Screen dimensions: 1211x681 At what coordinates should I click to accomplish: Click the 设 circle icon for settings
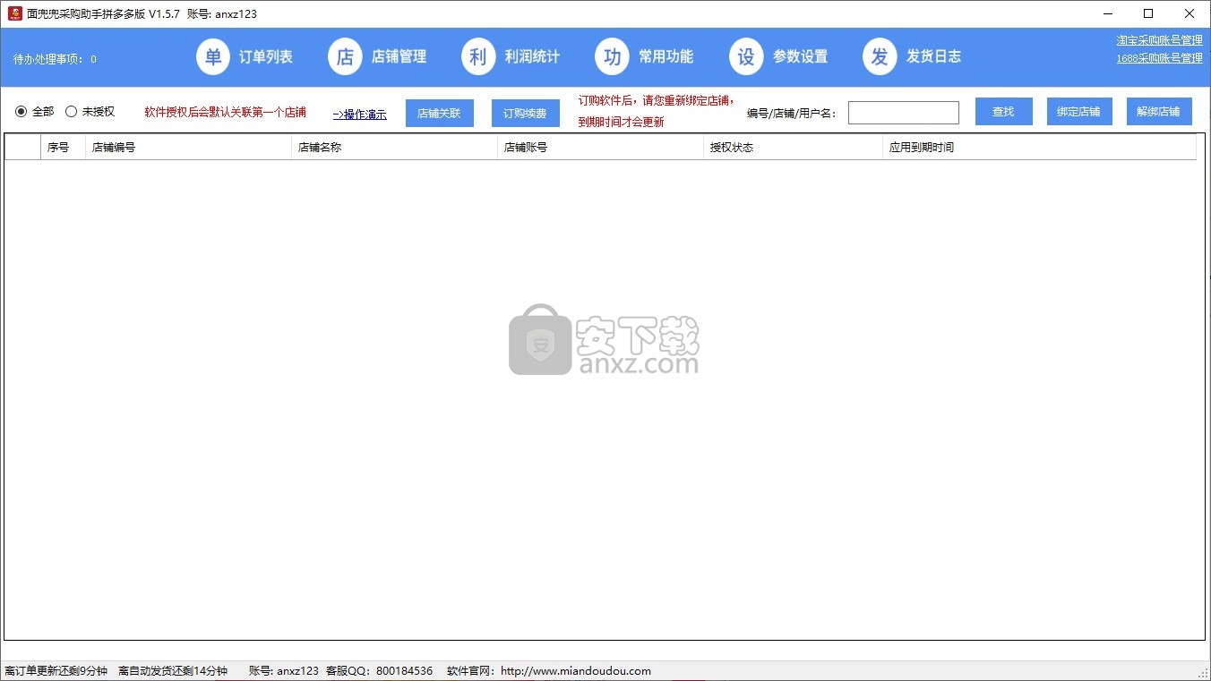click(746, 56)
